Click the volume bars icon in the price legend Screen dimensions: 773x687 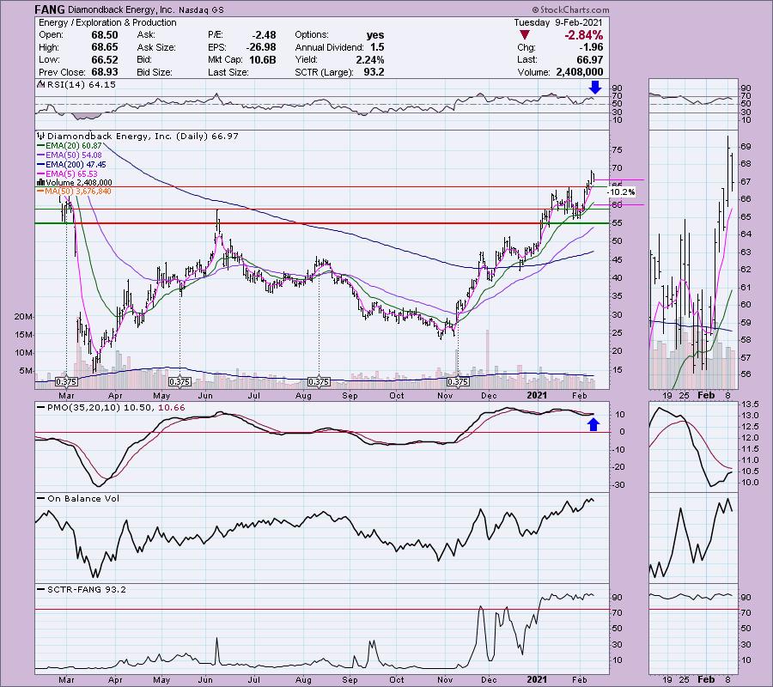(41, 183)
